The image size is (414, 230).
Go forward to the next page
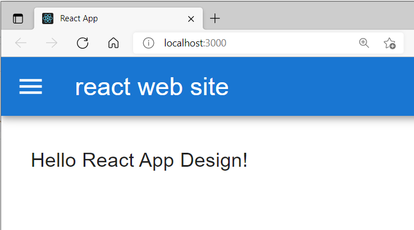52,43
